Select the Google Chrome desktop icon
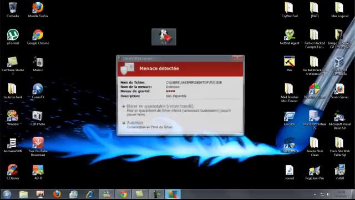This screenshot has height=200, width=355. coord(38,37)
